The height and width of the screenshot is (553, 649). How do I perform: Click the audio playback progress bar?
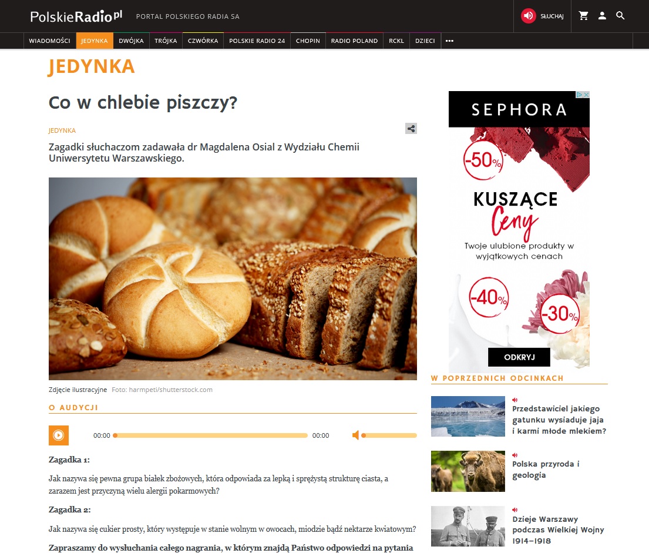(x=210, y=435)
